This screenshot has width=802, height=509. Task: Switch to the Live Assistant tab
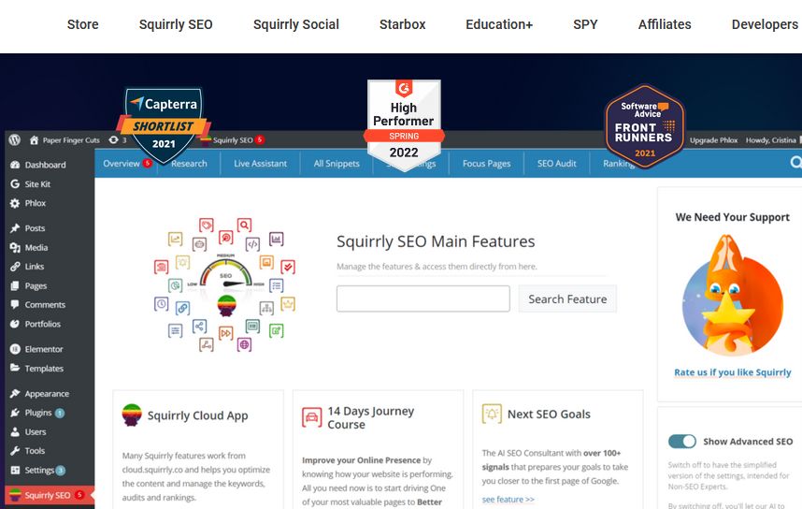pyautogui.click(x=261, y=164)
